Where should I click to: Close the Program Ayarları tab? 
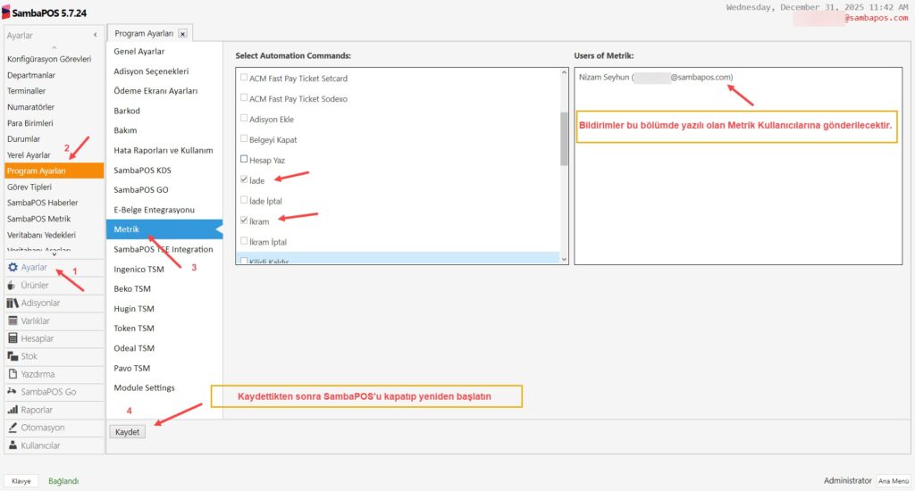click(x=182, y=34)
